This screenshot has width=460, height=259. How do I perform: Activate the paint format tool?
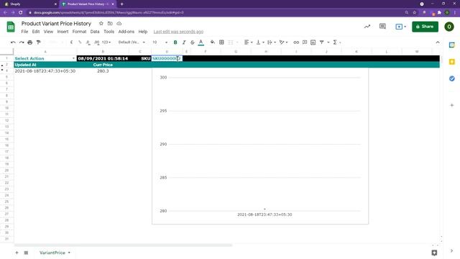click(38, 42)
